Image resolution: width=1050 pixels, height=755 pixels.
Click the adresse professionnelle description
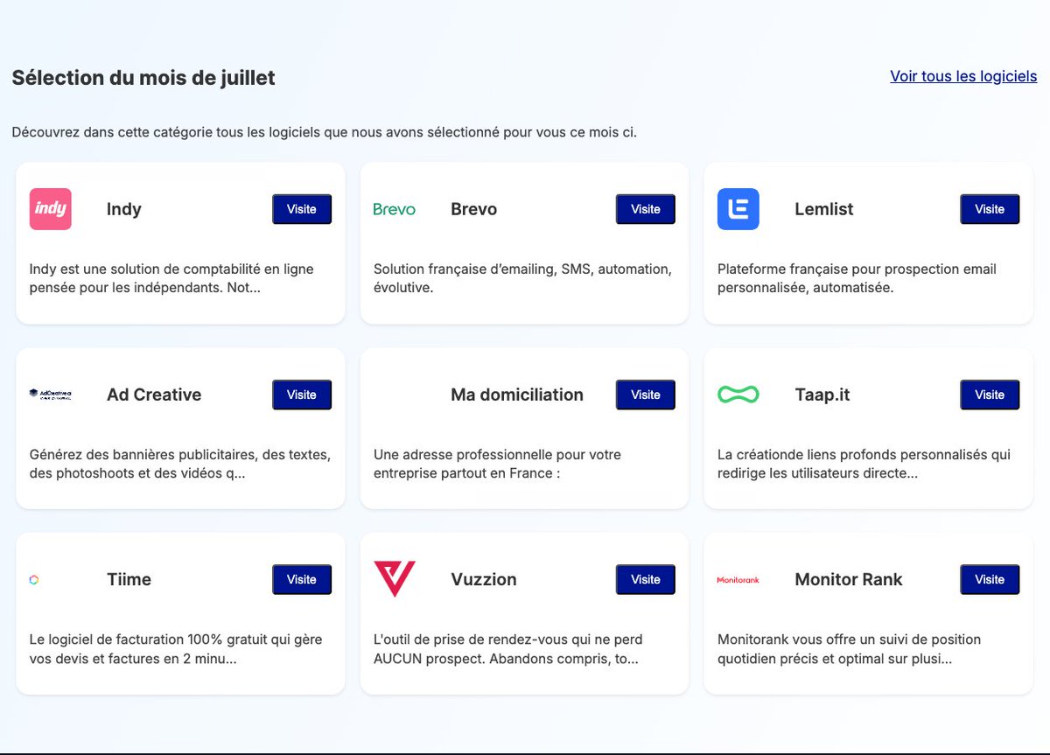[x=497, y=464]
